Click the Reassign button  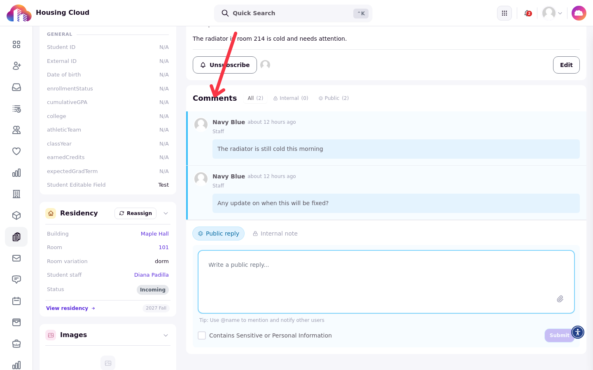(x=135, y=213)
